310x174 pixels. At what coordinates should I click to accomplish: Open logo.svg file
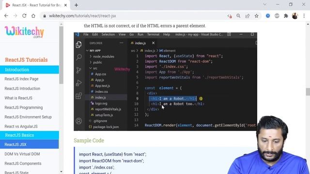[99, 103]
